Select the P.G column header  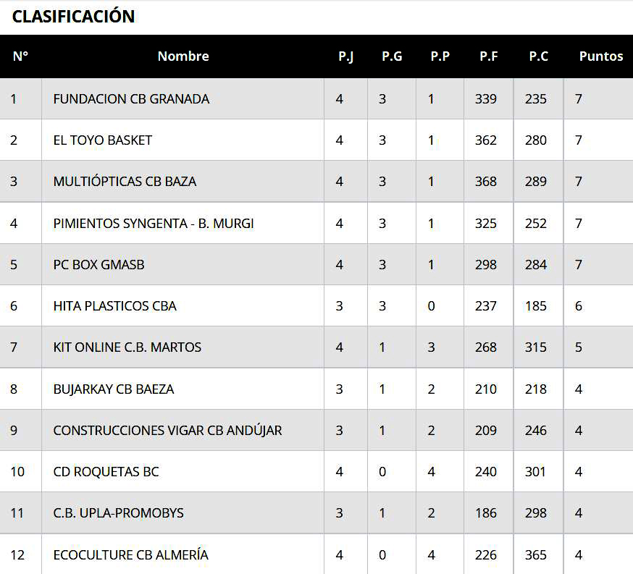coord(392,56)
